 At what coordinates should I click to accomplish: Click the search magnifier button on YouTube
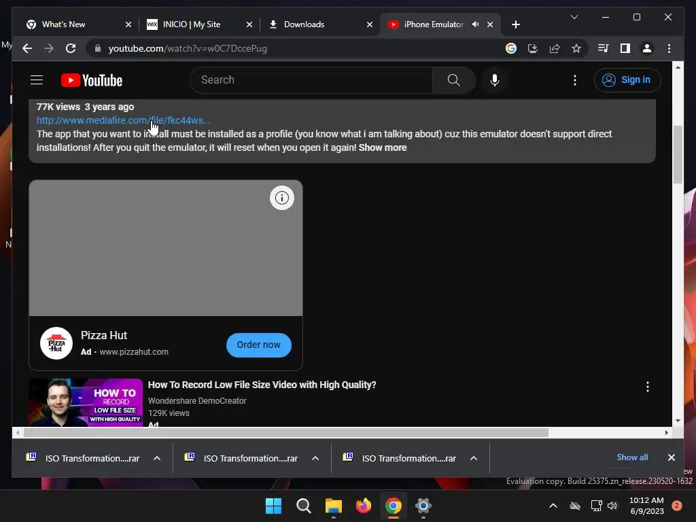[453, 80]
